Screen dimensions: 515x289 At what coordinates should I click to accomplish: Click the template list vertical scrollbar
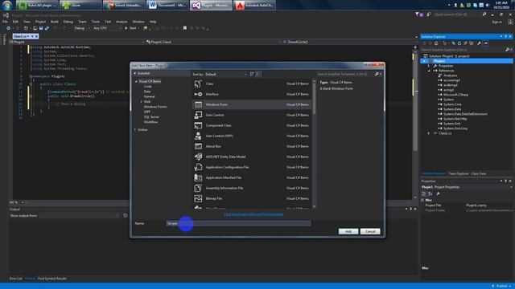tap(314, 144)
